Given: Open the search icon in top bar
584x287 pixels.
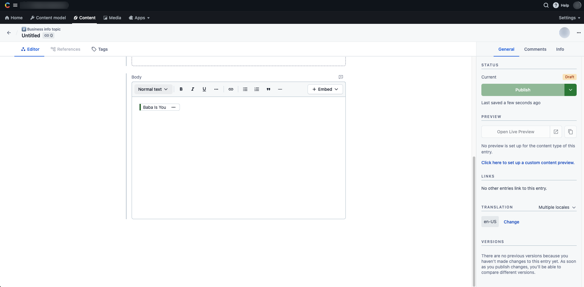Looking at the screenshot, I should (x=546, y=5).
